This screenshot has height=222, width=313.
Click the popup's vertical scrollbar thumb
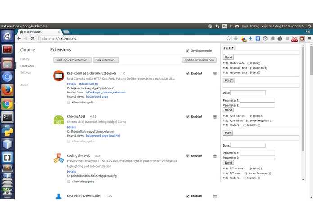(303, 99)
